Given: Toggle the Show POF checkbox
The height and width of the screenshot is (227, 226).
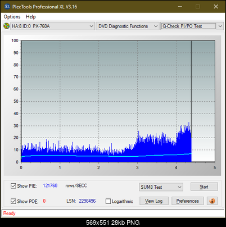Looking at the screenshot, I should (13, 201).
